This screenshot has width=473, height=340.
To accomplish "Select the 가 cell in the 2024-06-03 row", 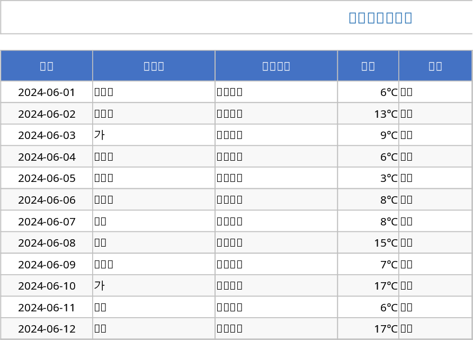I will (x=154, y=135).
